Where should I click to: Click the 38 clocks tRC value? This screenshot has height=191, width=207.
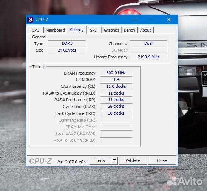point(116,113)
